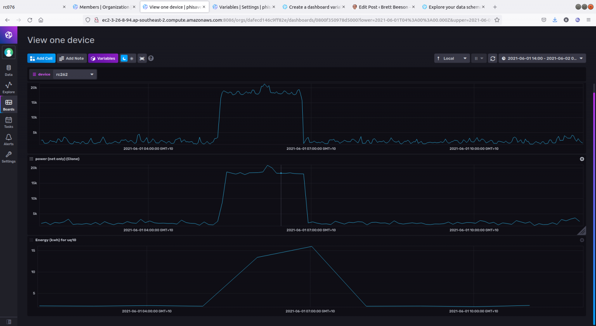Select the Explore icon in sidebar

[9, 87]
